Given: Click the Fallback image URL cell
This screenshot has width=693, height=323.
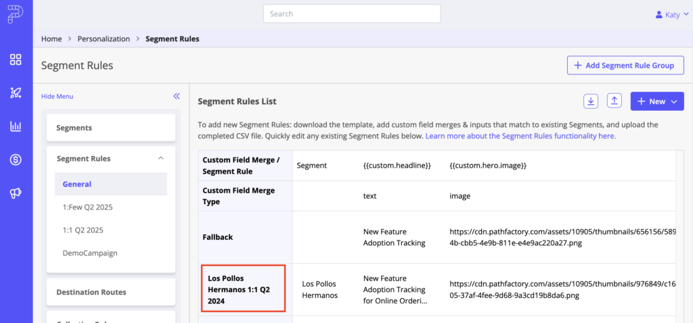Looking at the screenshot, I should point(562,237).
